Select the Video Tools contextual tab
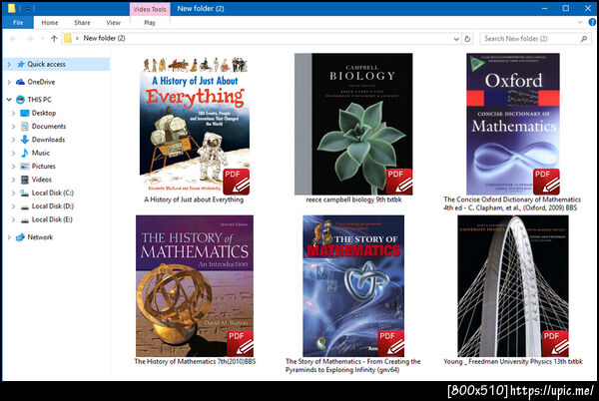 (x=150, y=9)
